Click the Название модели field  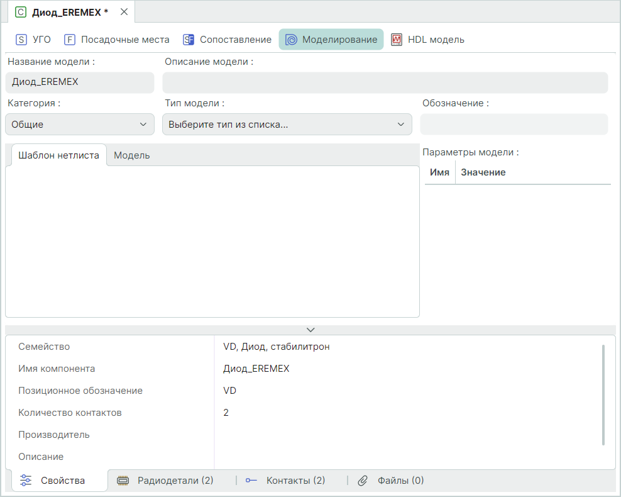[x=80, y=82]
